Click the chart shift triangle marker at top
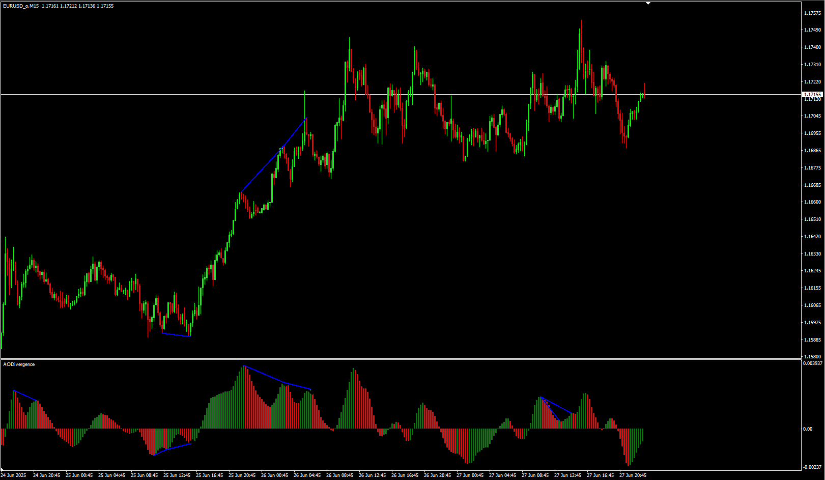This screenshot has height=480, width=825. [x=648, y=3]
